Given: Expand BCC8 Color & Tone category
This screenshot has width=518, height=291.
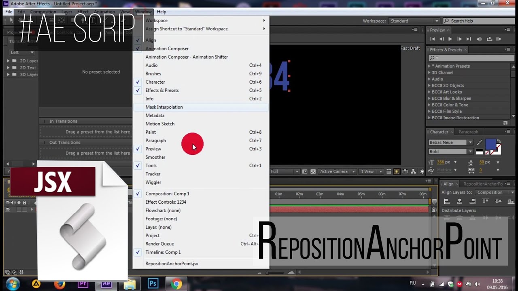Looking at the screenshot, I should [x=429, y=105].
